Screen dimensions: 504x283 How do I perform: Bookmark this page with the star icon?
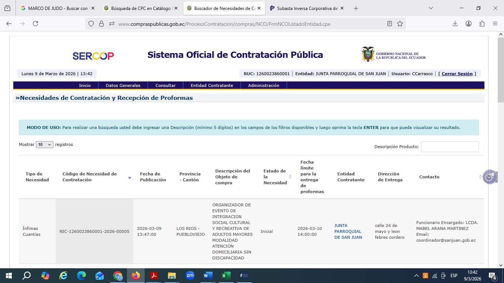pos(400,24)
